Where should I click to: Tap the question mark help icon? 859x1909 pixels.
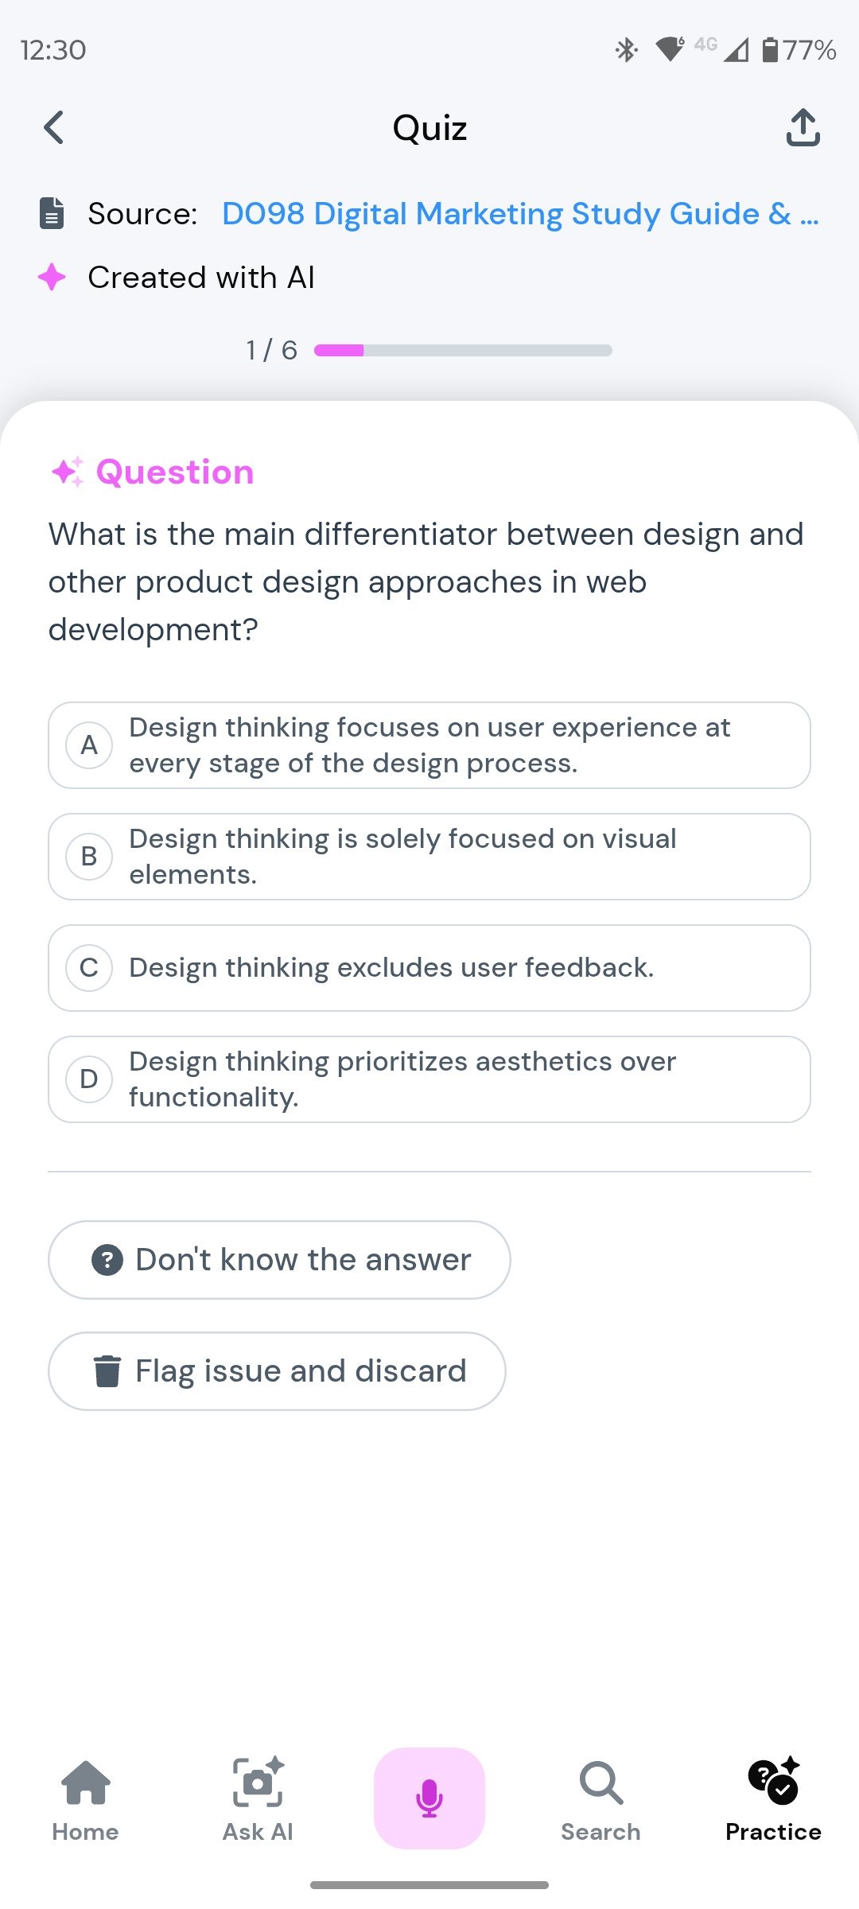coord(107,1260)
